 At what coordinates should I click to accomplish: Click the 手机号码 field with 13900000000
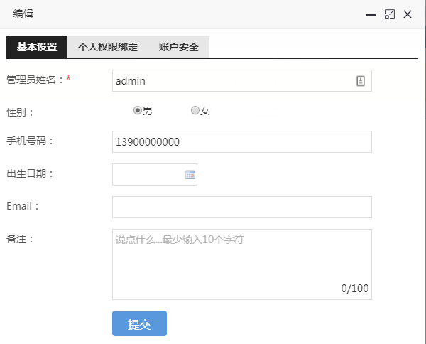242,141
